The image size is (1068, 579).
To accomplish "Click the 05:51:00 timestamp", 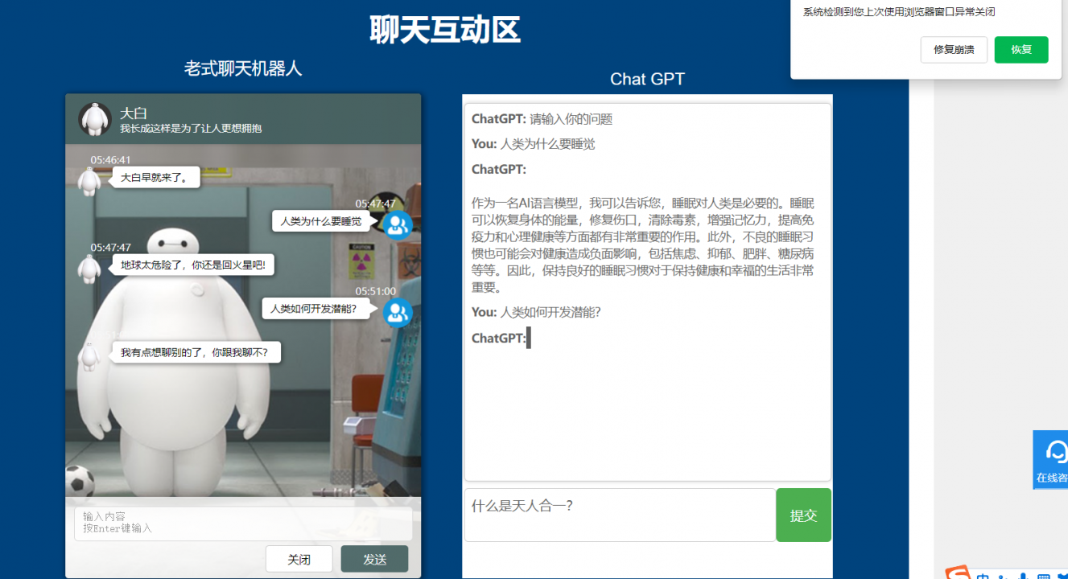I will pos(376,291).
